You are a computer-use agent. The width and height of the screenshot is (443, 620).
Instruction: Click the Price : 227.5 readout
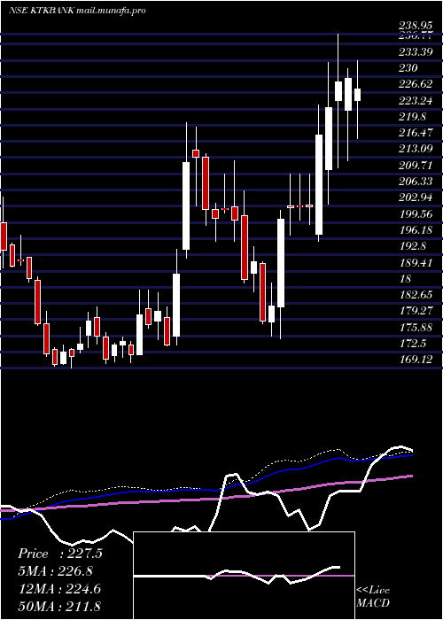click(x=60, y=554)
